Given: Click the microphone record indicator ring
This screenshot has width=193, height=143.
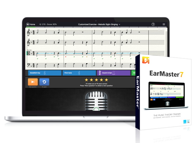Looking at the screenshot, I should coord(96,109).
